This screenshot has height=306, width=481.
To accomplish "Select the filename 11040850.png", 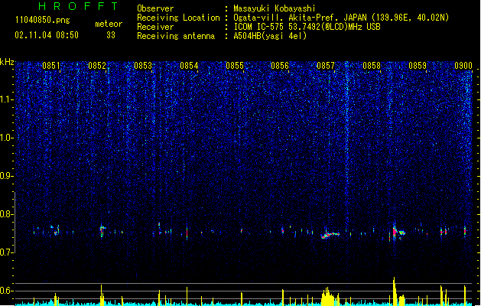I will [42, 20].
